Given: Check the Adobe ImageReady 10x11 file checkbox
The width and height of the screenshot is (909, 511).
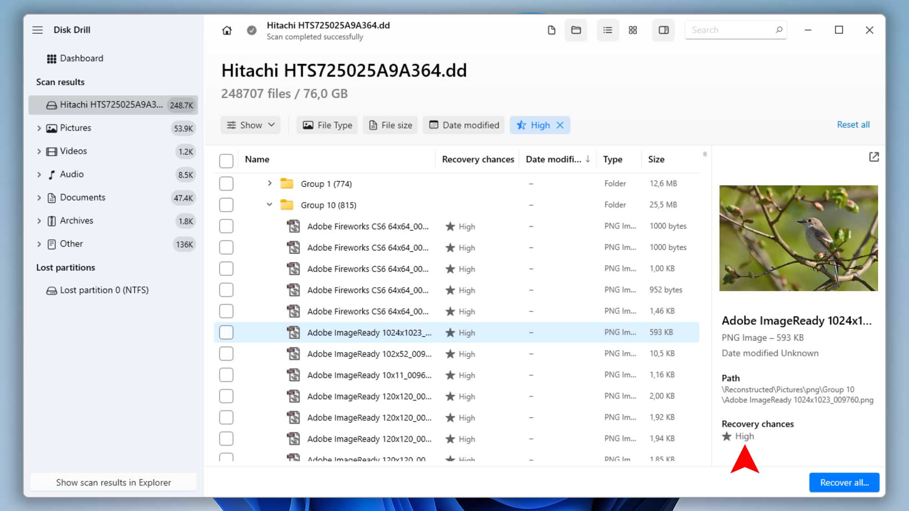Looking at the screenshot, I should (226, 375).
